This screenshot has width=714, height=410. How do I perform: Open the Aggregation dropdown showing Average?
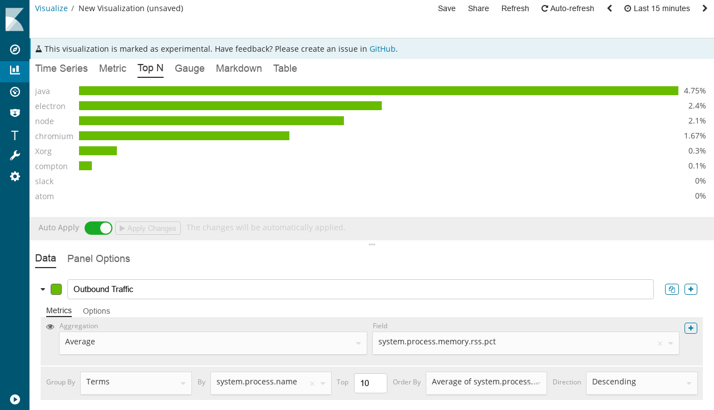(x=213, y=343)
